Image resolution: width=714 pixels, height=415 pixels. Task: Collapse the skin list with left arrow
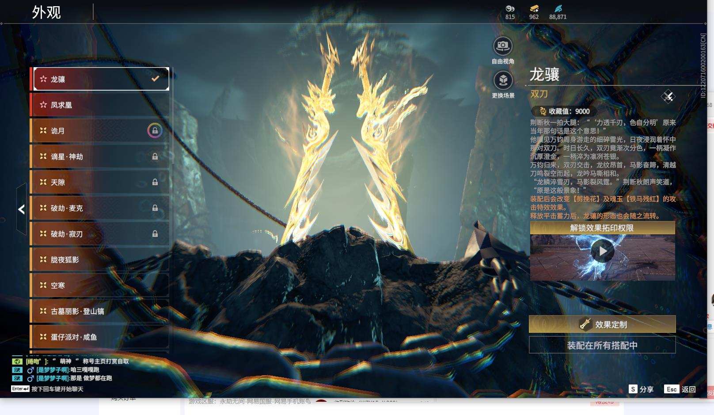[x=21, y=209]
